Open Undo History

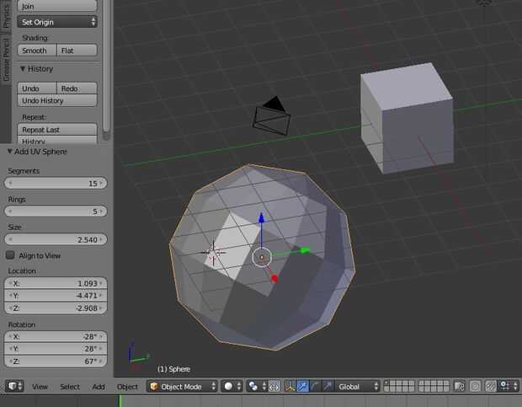(57, 100)
